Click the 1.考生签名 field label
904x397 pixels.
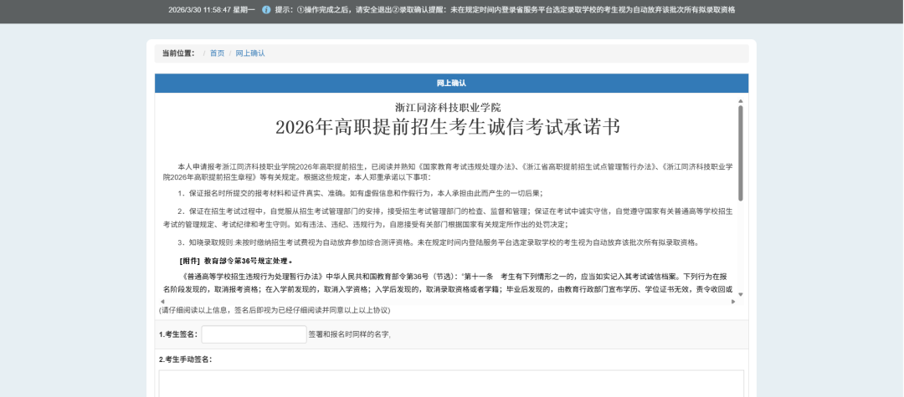(178, 334)
